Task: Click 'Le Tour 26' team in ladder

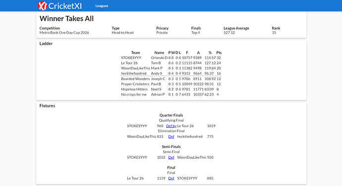Action: (129, 63)
